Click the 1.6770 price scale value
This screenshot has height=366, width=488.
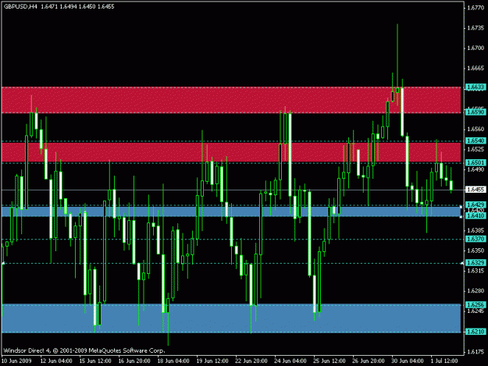(476, 8)
